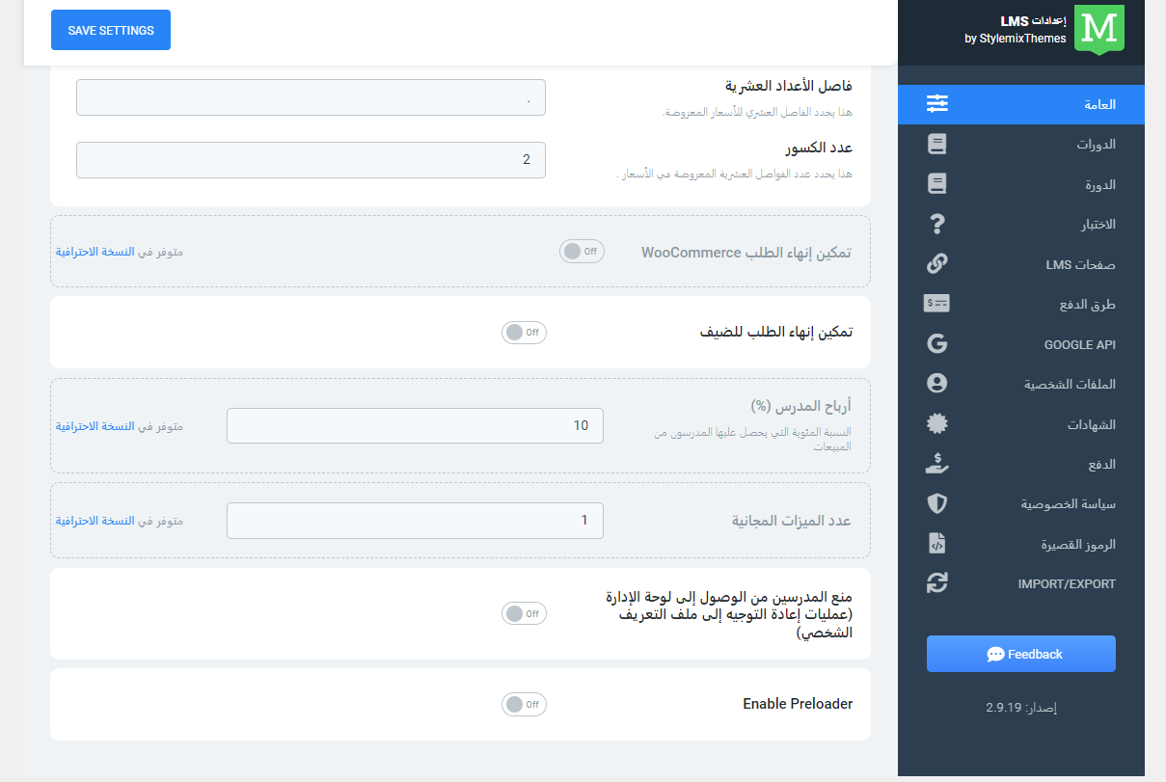This screenshot has height=782, width=1166.
Task: Toggle the instructor admin-access restriction switch
Action: tap(524, 613)
